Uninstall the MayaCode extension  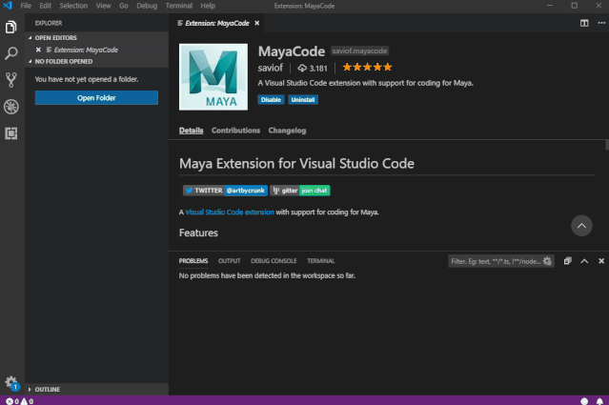[x=303, y=100]
